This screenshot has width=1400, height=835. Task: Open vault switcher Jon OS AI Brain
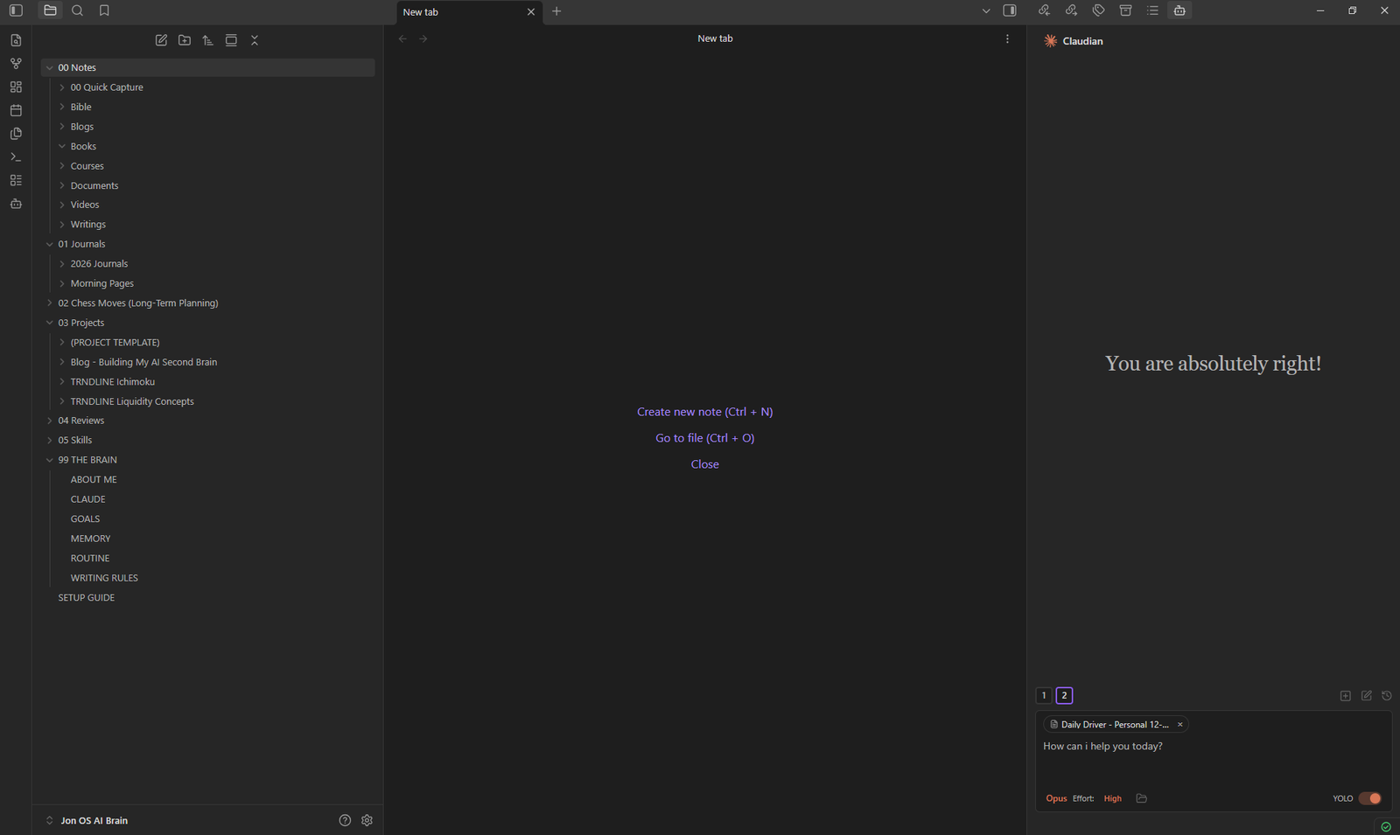(x=87, y=821)
